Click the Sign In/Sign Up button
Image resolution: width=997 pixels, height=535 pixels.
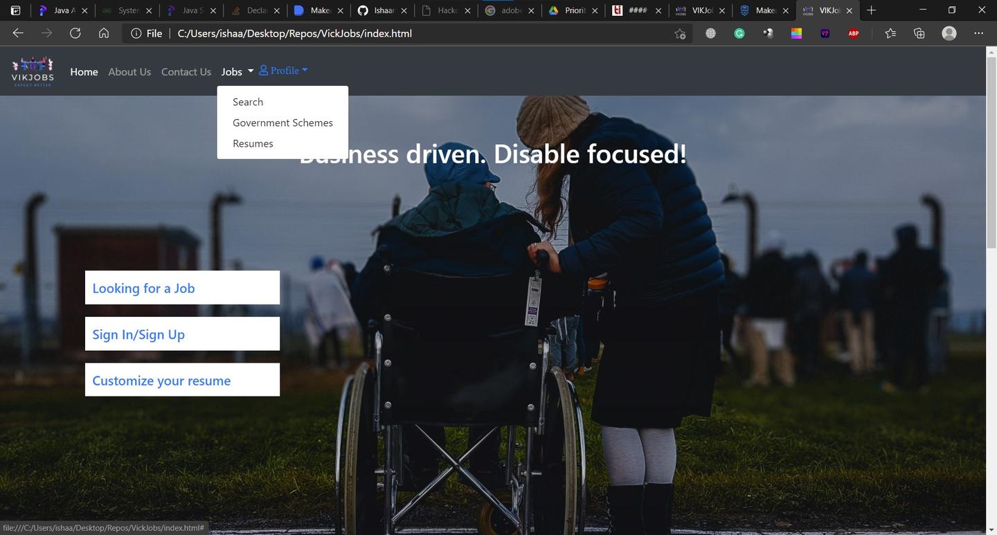182,334
